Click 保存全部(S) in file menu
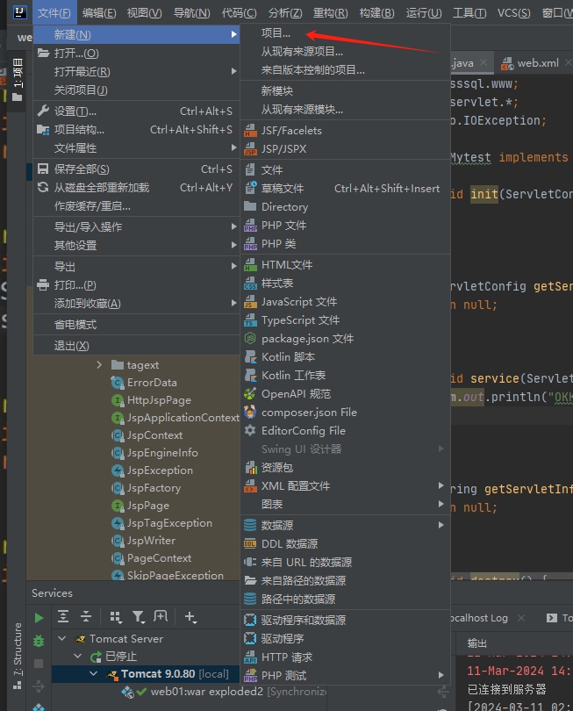The height and width of the screenshot is (711, 573). [x=137, y=169]
